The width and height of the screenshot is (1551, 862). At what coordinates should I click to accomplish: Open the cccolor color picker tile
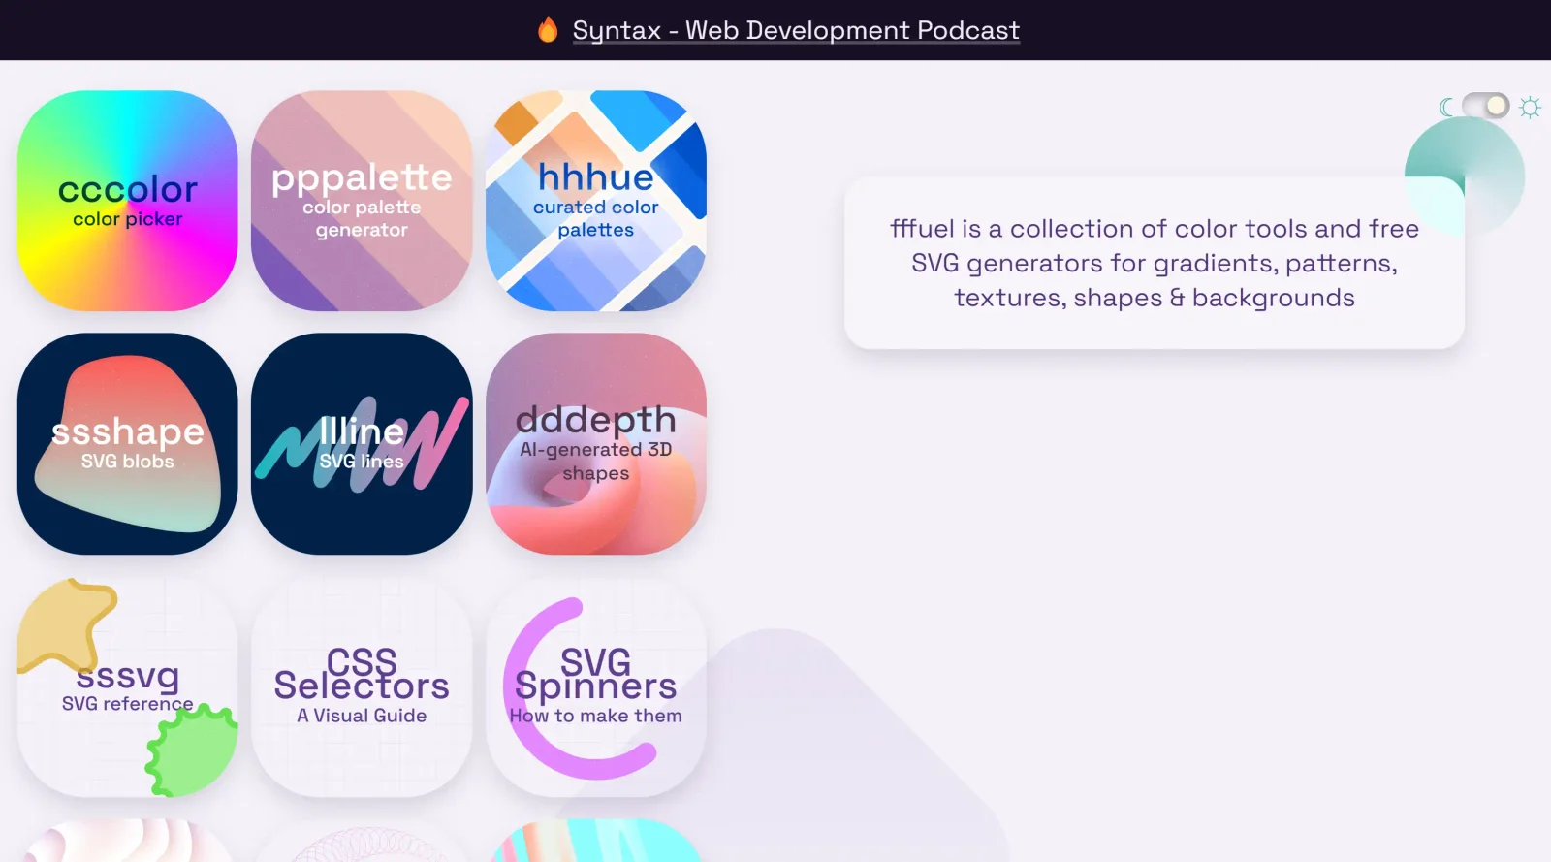pyautogui.click(x=127, y=201)
